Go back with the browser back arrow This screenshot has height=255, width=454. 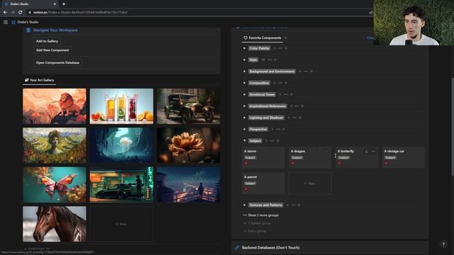click(5, 13)
